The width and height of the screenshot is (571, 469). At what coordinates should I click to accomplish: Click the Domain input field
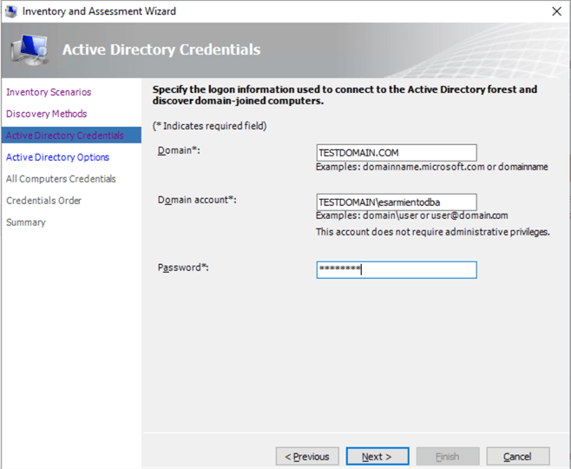(397, 153)
